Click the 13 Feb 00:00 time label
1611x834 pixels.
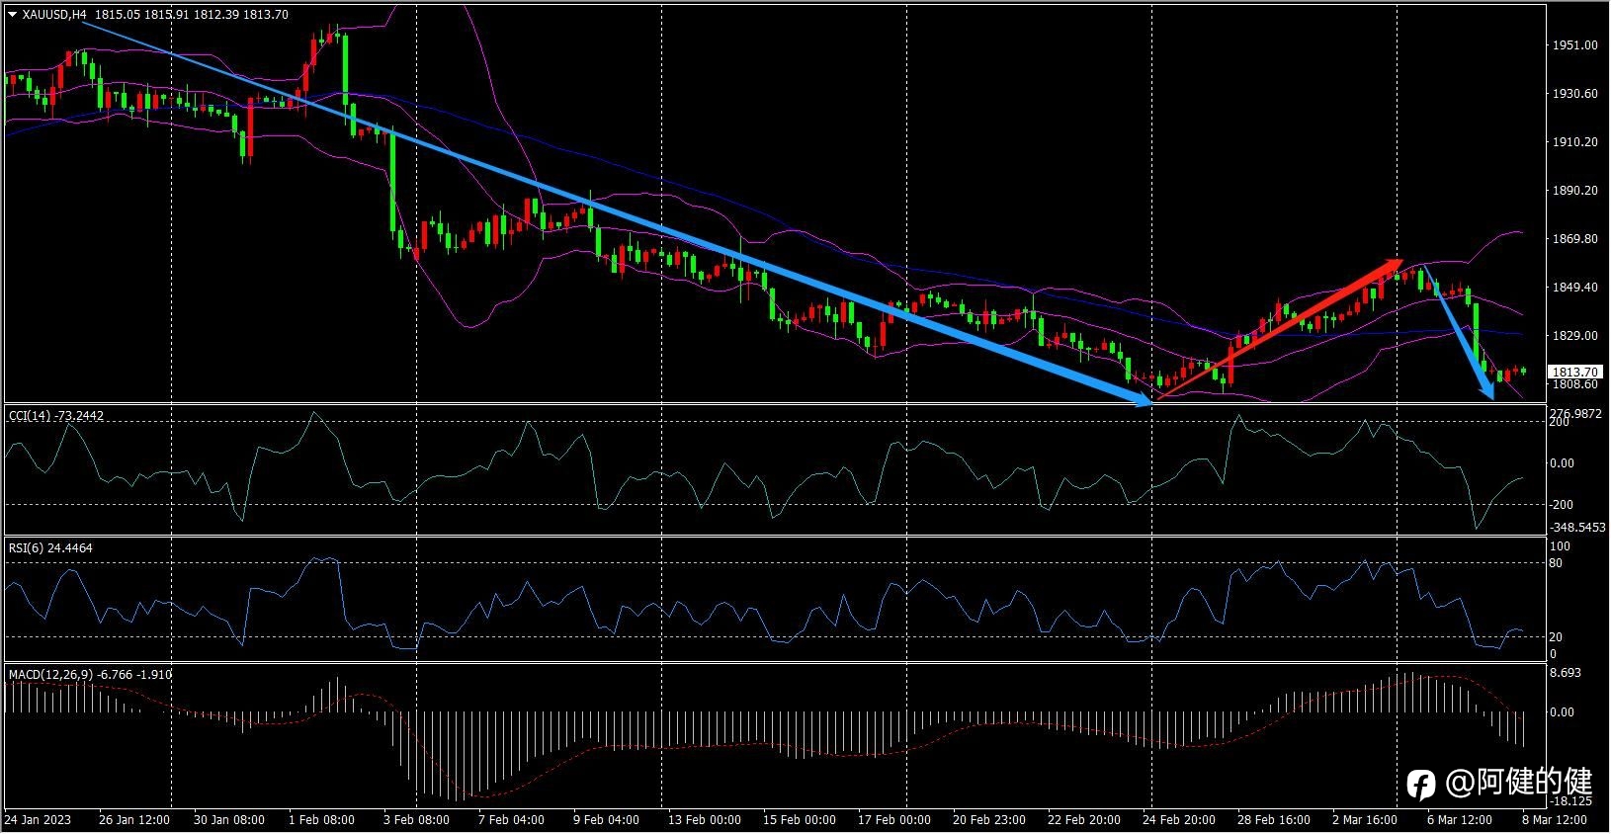705,820
